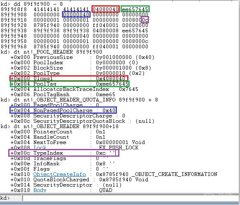
Task: Click the address 89f9f908 in the dump
Action: point(14,15)
